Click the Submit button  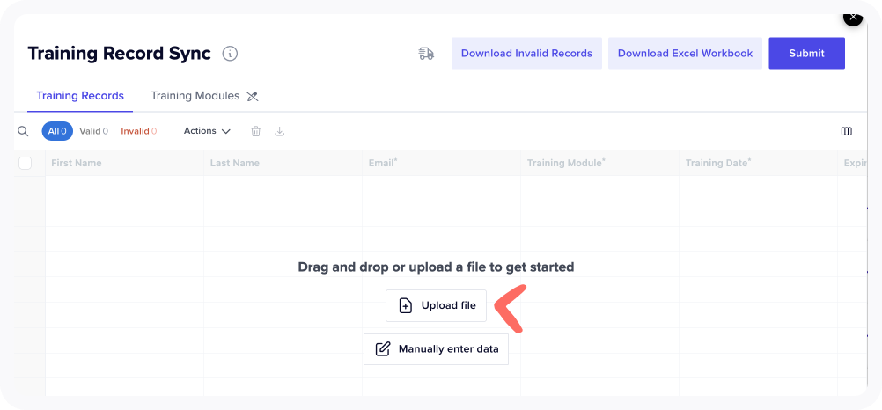[806, 54]
